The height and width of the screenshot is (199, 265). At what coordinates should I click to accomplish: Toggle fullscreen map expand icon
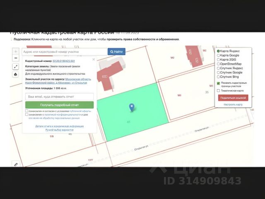tap(16, 66)
